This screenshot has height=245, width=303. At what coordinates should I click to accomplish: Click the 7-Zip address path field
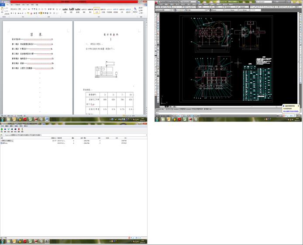tap(74, 135)
